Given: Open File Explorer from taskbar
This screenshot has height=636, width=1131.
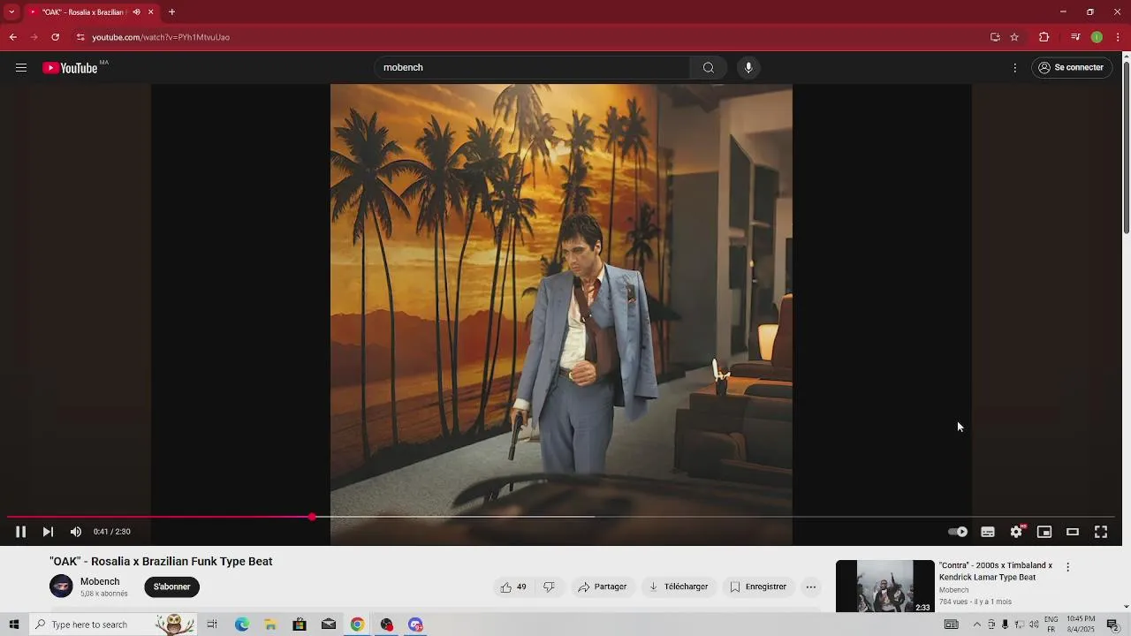Looking at the screenshot, I should coord(270,625).
